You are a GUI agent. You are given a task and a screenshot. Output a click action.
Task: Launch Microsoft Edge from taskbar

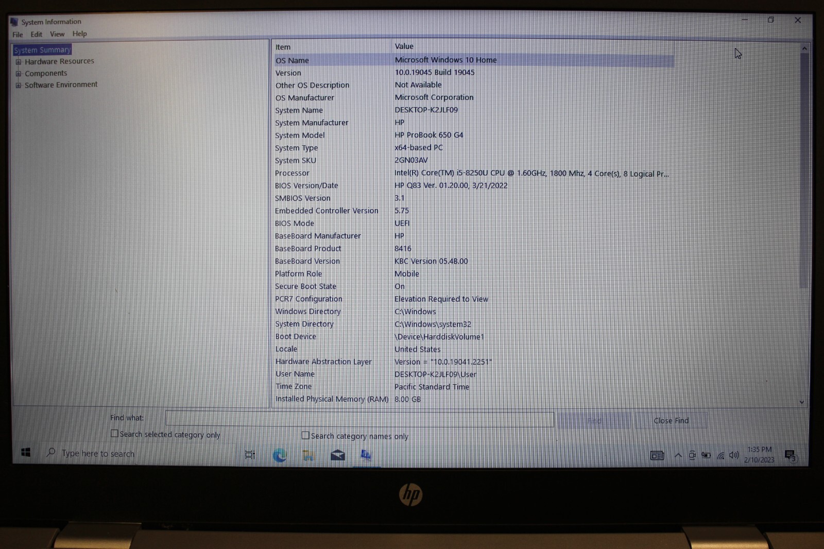click(x=280, y=455)
